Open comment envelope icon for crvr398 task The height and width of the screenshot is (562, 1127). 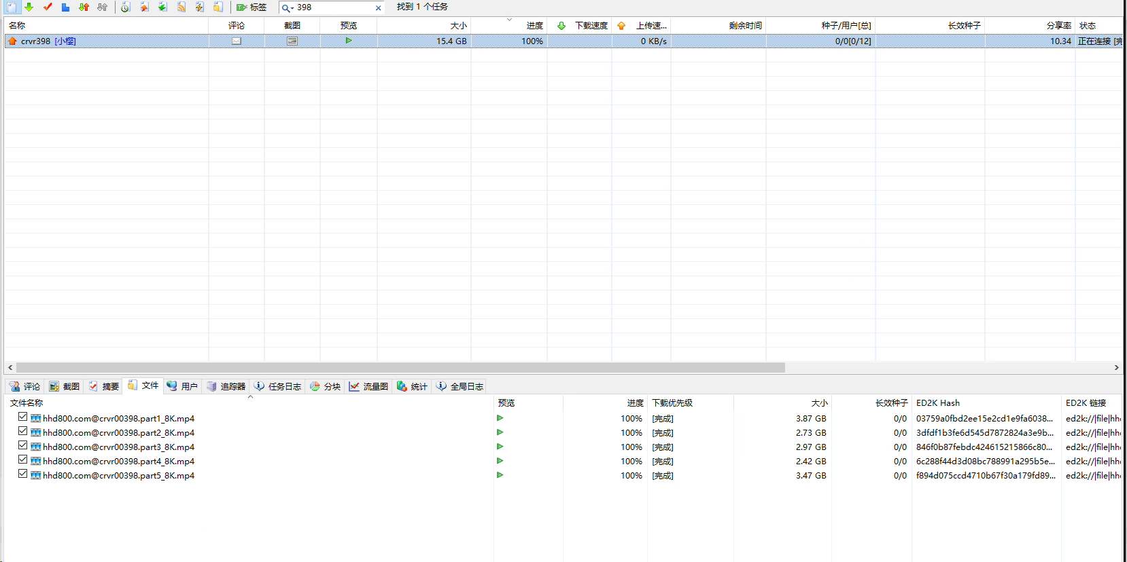point(237,41)
